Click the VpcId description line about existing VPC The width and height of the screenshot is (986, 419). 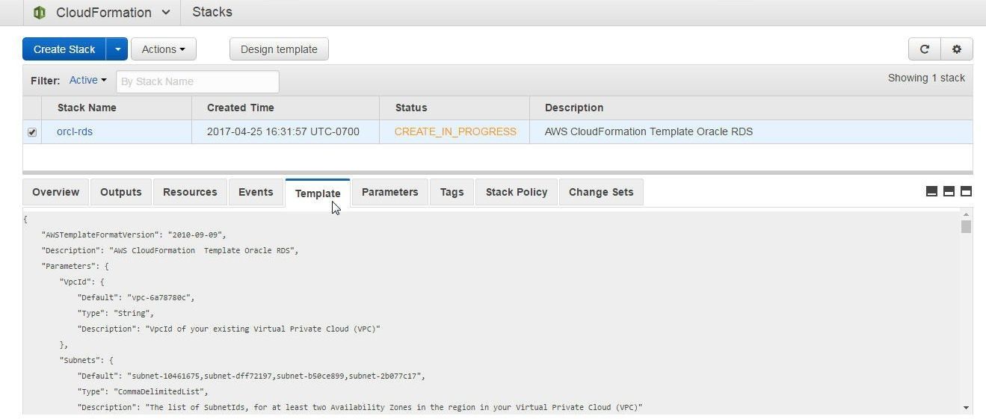[x=229, y=329]
